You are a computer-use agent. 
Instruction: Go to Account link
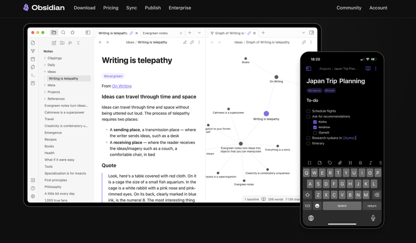click(378, 8)
